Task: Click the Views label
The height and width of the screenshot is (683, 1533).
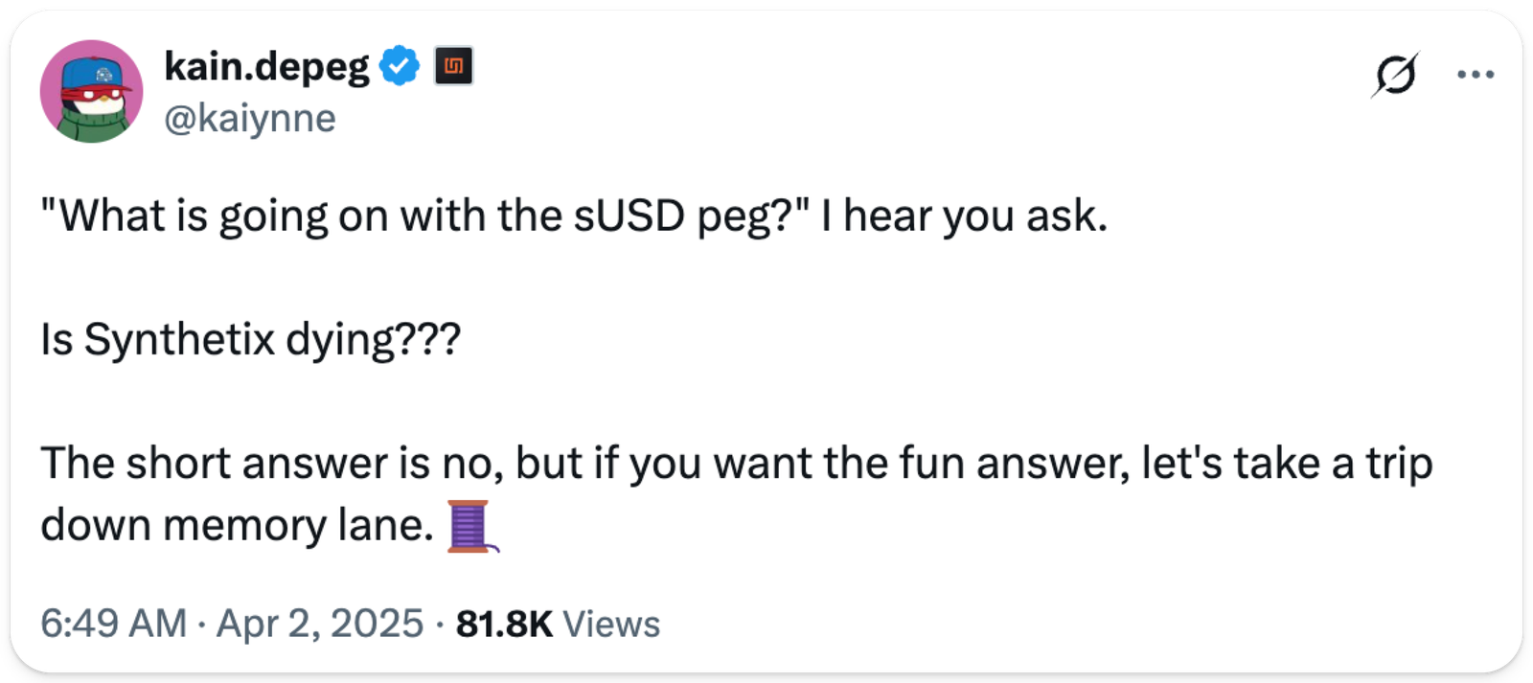Action: point(611,624)
